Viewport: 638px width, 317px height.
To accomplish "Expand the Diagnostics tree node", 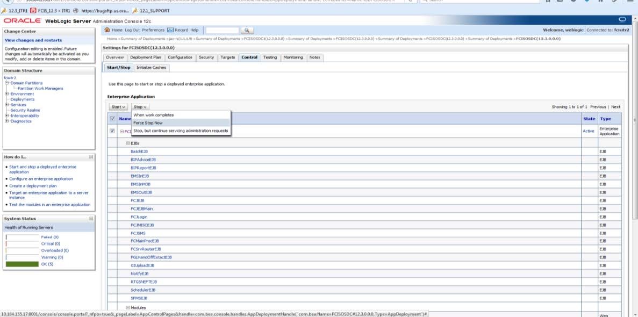I will click(6, 121).
